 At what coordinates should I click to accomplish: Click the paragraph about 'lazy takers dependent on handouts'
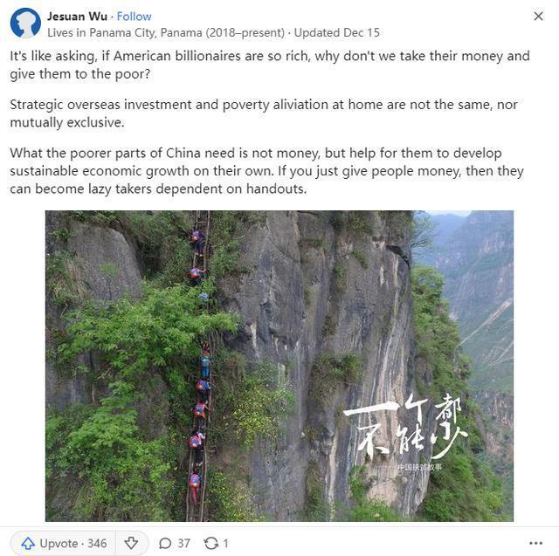tap(266, 170)
